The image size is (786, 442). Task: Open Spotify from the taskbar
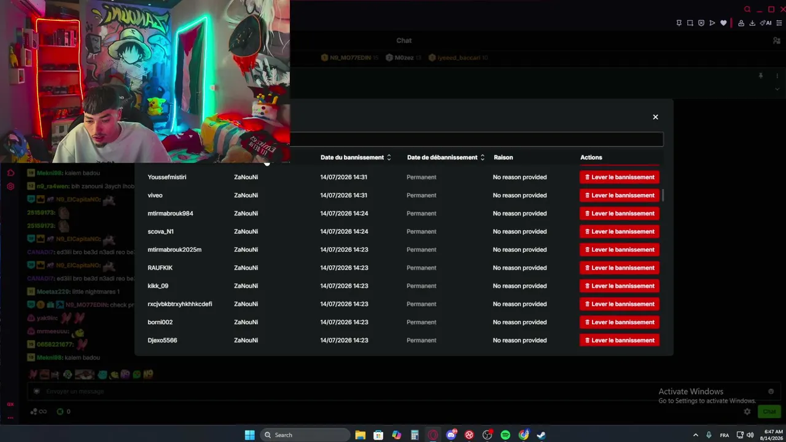[x=505, y=435]
